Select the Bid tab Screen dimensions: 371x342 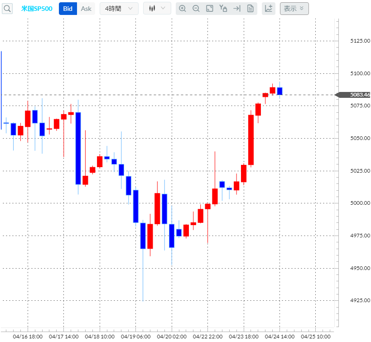click(67, 8)
